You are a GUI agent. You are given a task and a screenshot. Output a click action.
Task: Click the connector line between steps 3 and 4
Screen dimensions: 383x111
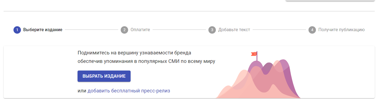point(279,30)
